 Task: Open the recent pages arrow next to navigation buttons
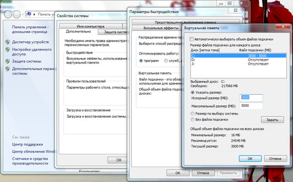point(23,14)
